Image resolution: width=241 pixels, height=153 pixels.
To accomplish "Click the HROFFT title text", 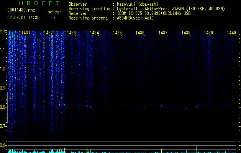I will (x=39, y=3).
